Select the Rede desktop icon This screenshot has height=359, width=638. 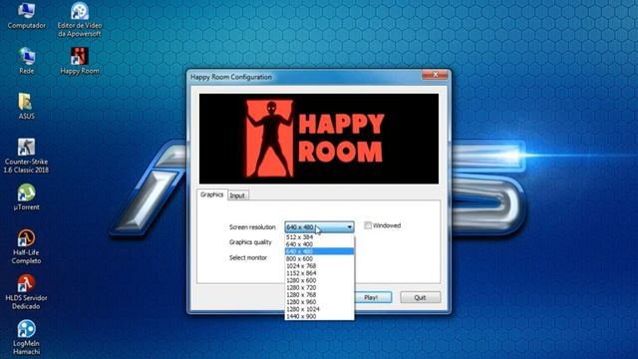point(27,61)
